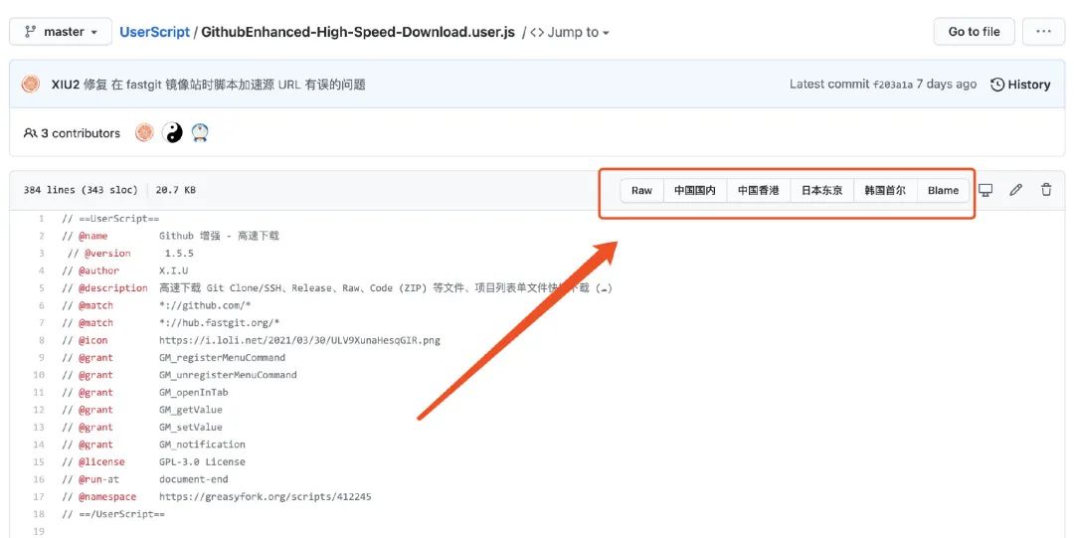Click the 'GPL-3.0 License' text
This screenshot has height=538, width=1074.
(x=202, y=462)
